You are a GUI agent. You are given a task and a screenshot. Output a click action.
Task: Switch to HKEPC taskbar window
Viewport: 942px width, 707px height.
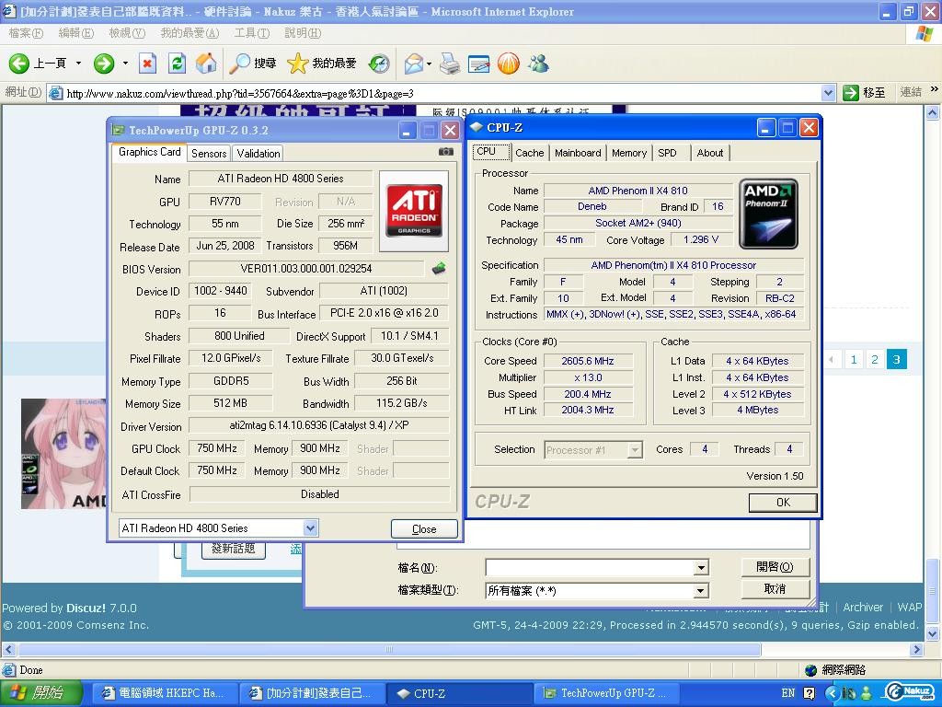[x=164, y=693]
